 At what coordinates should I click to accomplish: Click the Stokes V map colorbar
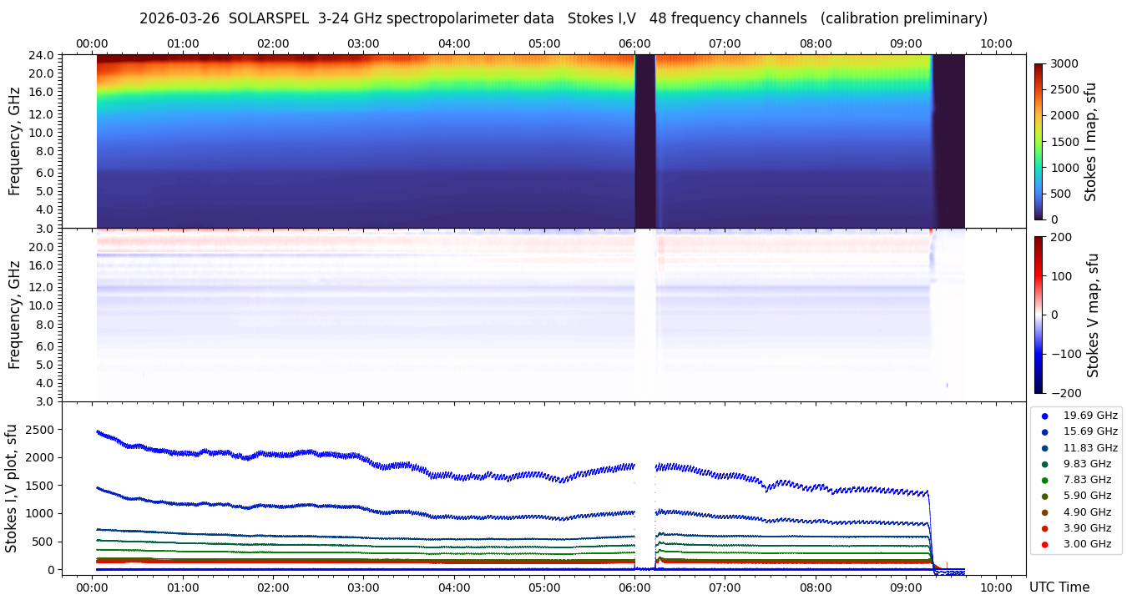click(x=1039, y=315)
